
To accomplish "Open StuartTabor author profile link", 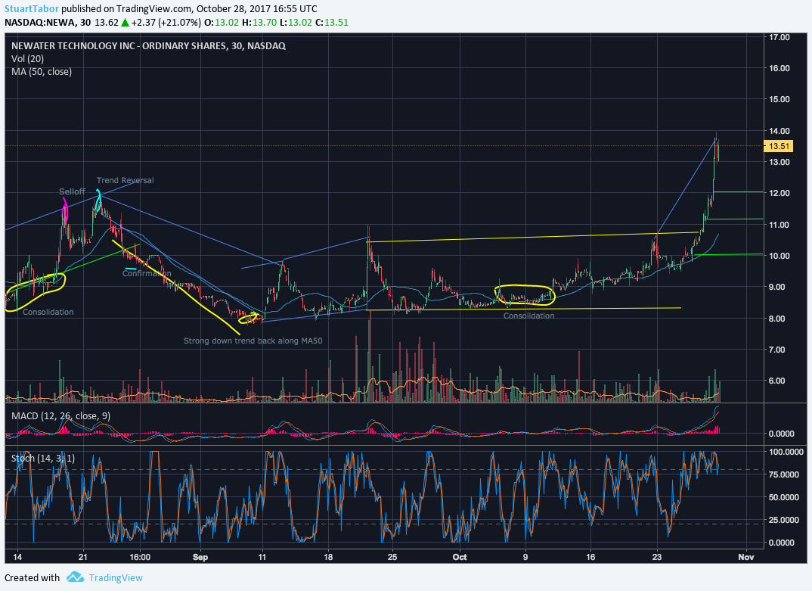I will tap(32, 9).
